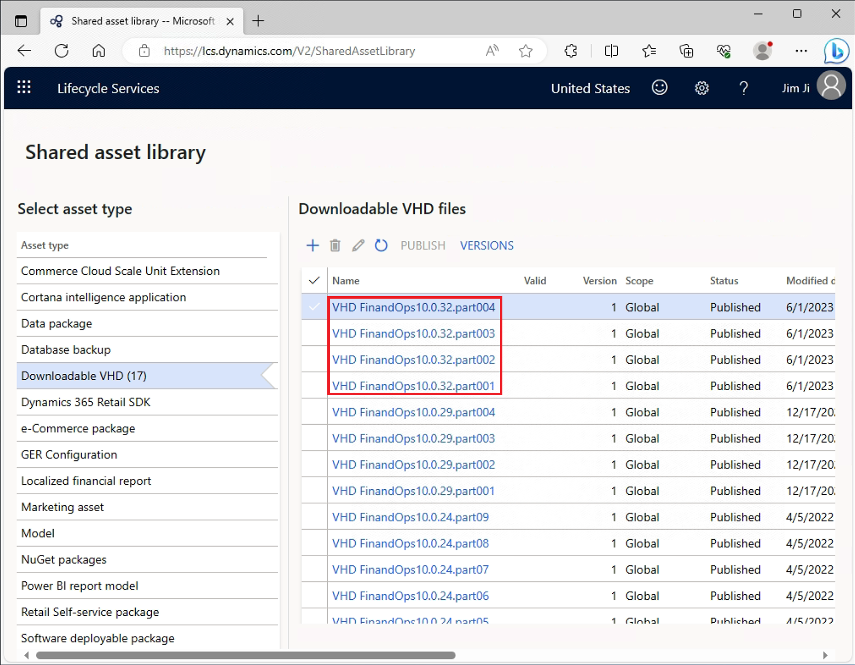
Task: Click the Read aloud icon in address bar
Action: click(492, 50)
